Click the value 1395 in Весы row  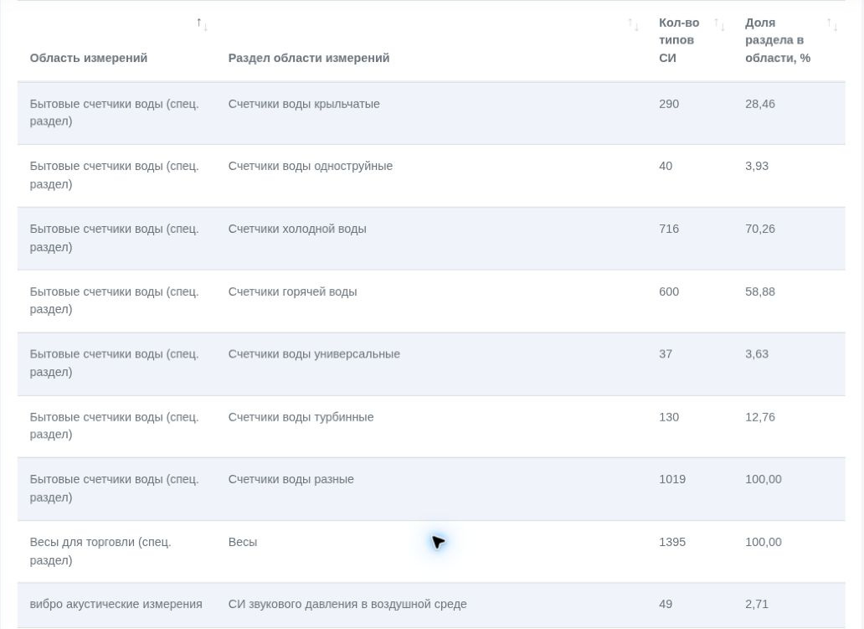point(672,542)
